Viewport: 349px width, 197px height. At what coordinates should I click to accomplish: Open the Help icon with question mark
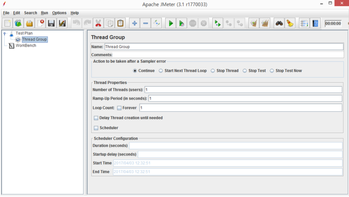316,23
